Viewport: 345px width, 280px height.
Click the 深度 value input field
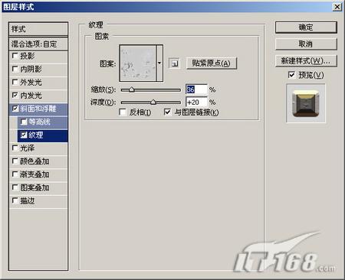(x=196, y=103)
